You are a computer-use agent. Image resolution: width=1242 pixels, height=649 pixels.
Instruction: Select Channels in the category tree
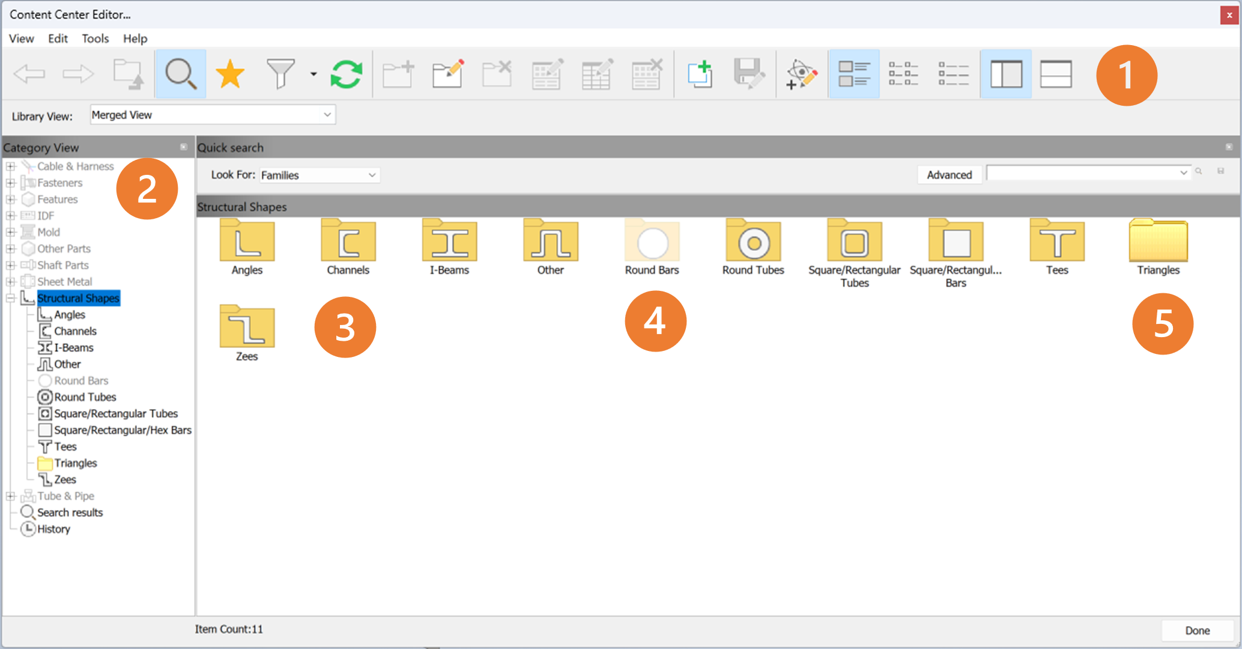75,331
